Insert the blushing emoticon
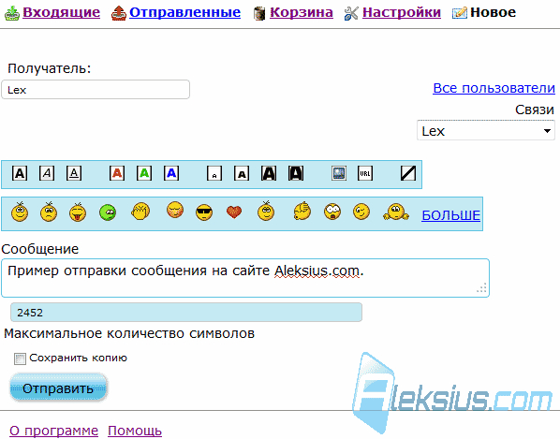The width and height of the screenshot is (560, 439). tap(175, 210)
